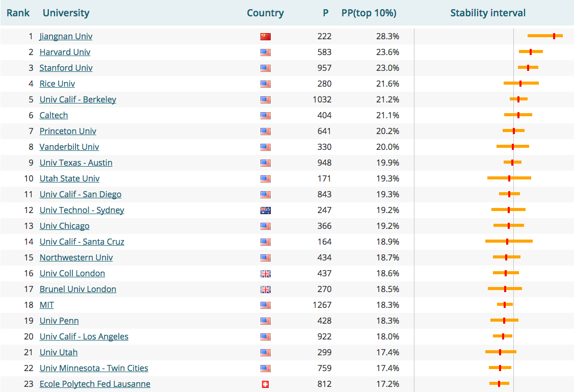Image resolution: width=574 pixels, height=392 pixels.
Task: Click the P value 1032 for Berkeley
Action: pyautogui.click(x=322, y=99)
